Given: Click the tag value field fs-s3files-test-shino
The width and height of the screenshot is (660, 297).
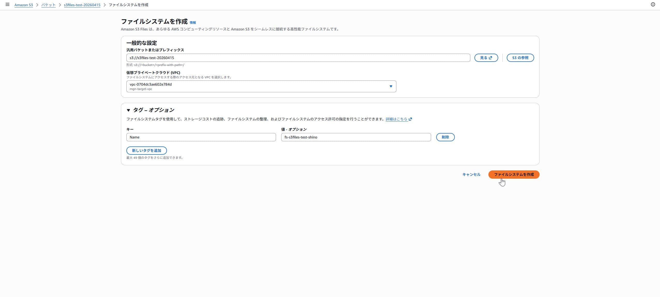Looking at the screenshot, I should pos(356,137).
